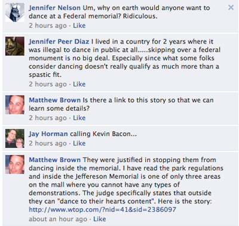This screenshot has width=239, height=226.
Task: Open Matthew Brown's name on Jefferson Memorial comment
Action: [x=55, y=160]
